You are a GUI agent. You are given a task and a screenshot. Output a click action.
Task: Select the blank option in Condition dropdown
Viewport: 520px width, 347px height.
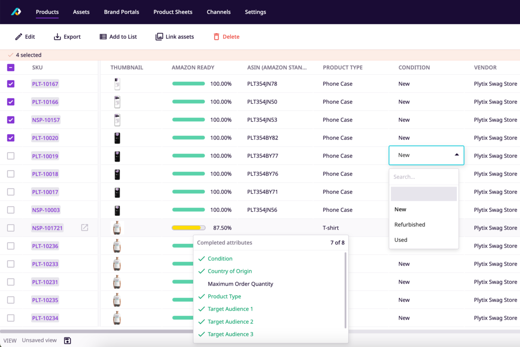point(424,194)
